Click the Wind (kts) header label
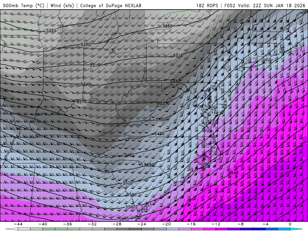 tap(62, 5)
